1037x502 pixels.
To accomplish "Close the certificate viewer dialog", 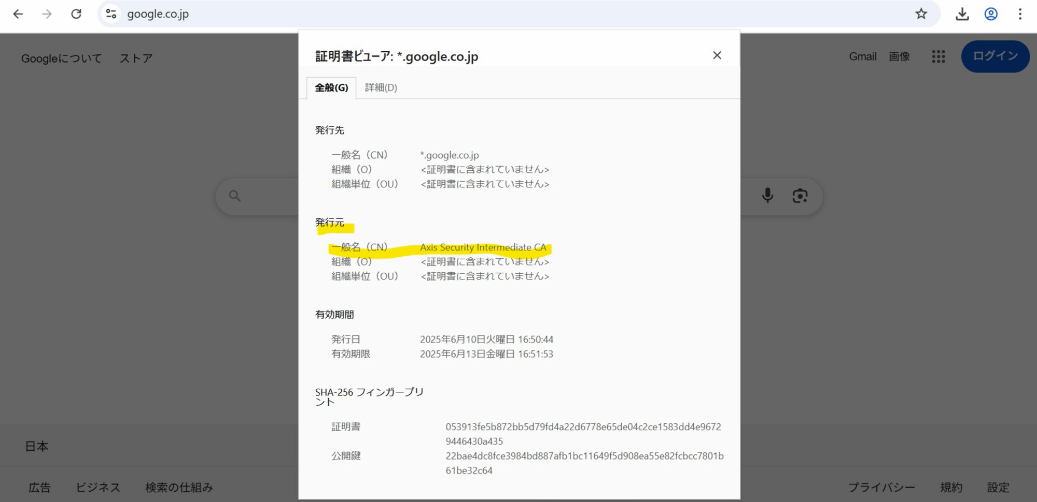I will [717, 55].
